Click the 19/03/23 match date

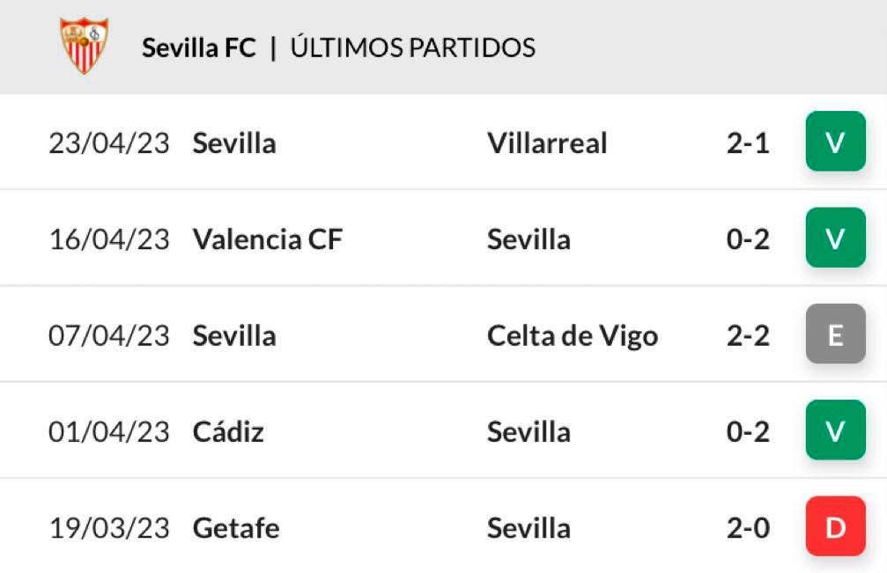click(x=109, y=528)
